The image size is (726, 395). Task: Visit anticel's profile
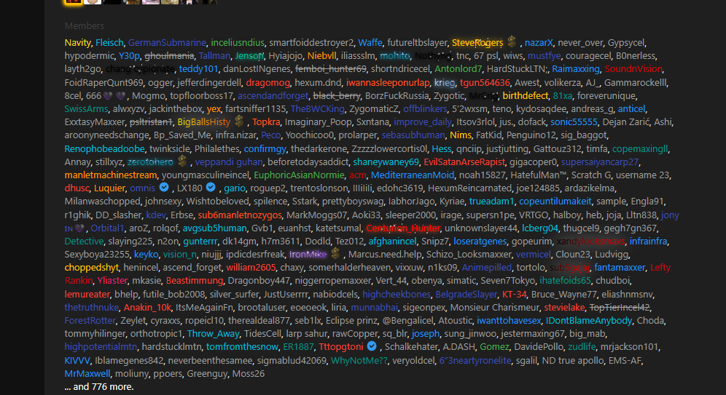(x=631, y=109)
